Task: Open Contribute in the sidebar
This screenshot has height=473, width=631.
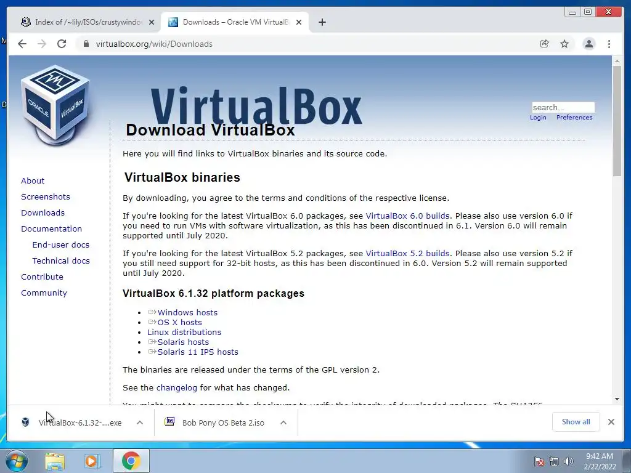Action: (x=42, y=277)
